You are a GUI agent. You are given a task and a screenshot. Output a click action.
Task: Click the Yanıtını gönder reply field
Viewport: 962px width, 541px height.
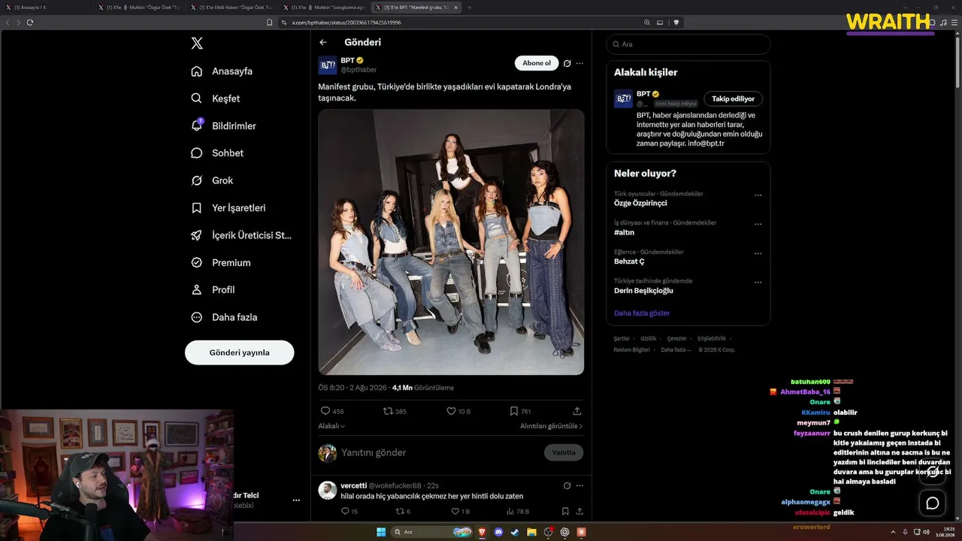point(438,452)
